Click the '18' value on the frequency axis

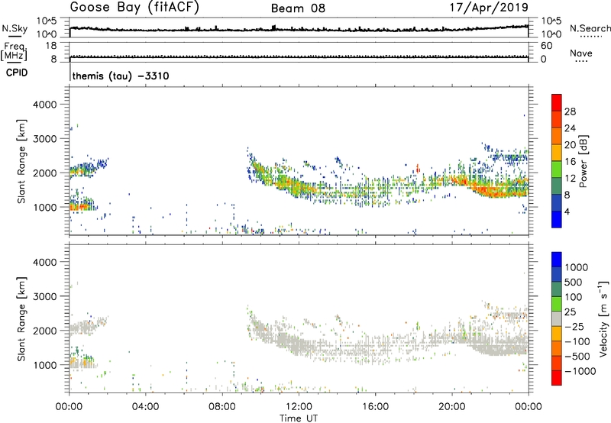pos(51,46)
